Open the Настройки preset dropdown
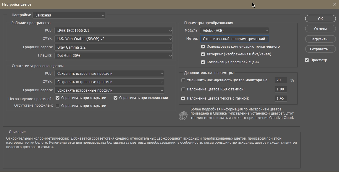 click(69, 15)
